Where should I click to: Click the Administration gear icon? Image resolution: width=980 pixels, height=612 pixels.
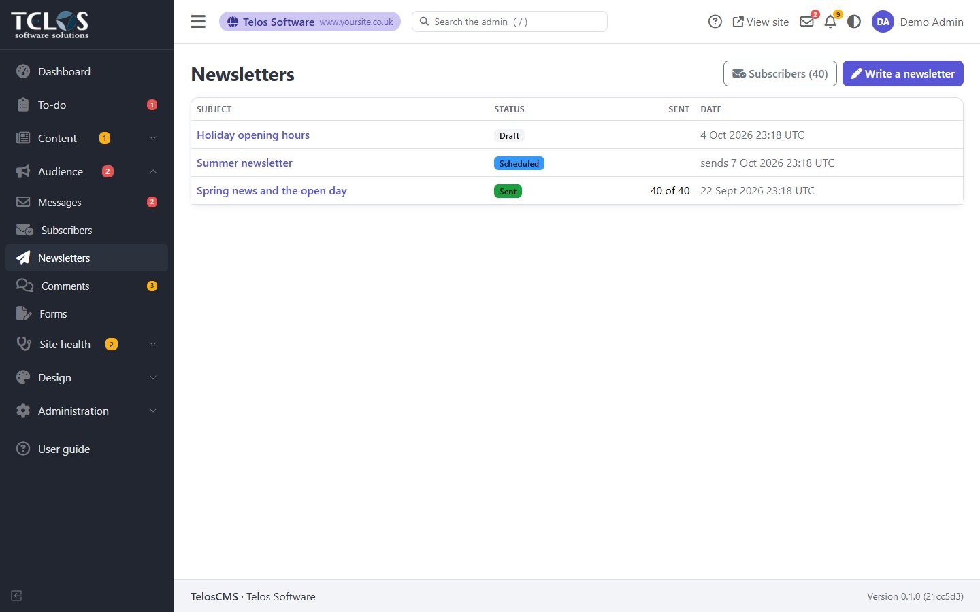[x=23, y=411]
